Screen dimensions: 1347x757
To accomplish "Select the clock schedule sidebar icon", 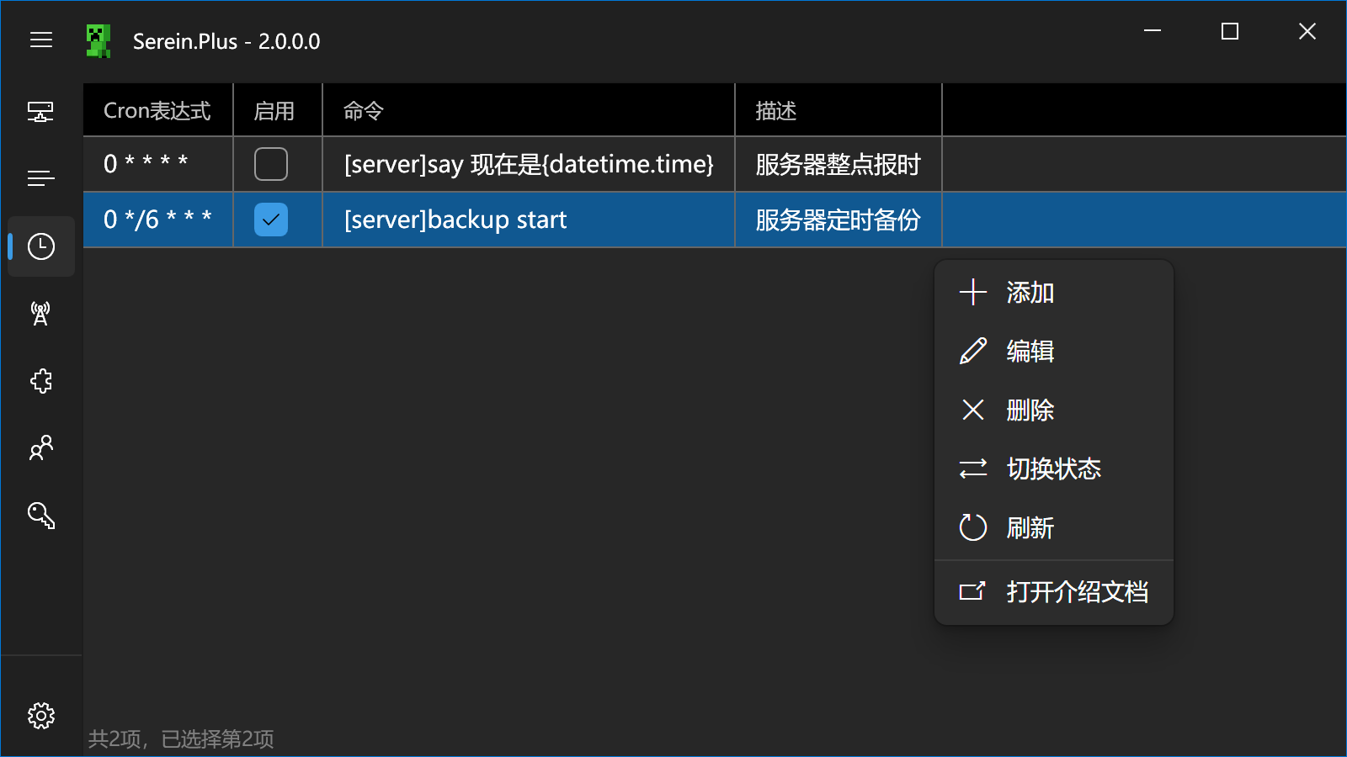I will coord(41,246).
